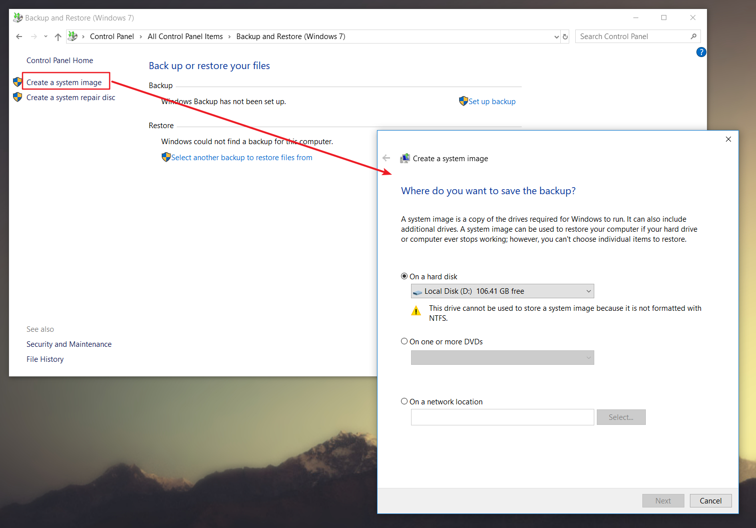This screenshot has height=528, width=756.
Task: Click shield icon beside Select another backup
Action: (x=166, y=157)
